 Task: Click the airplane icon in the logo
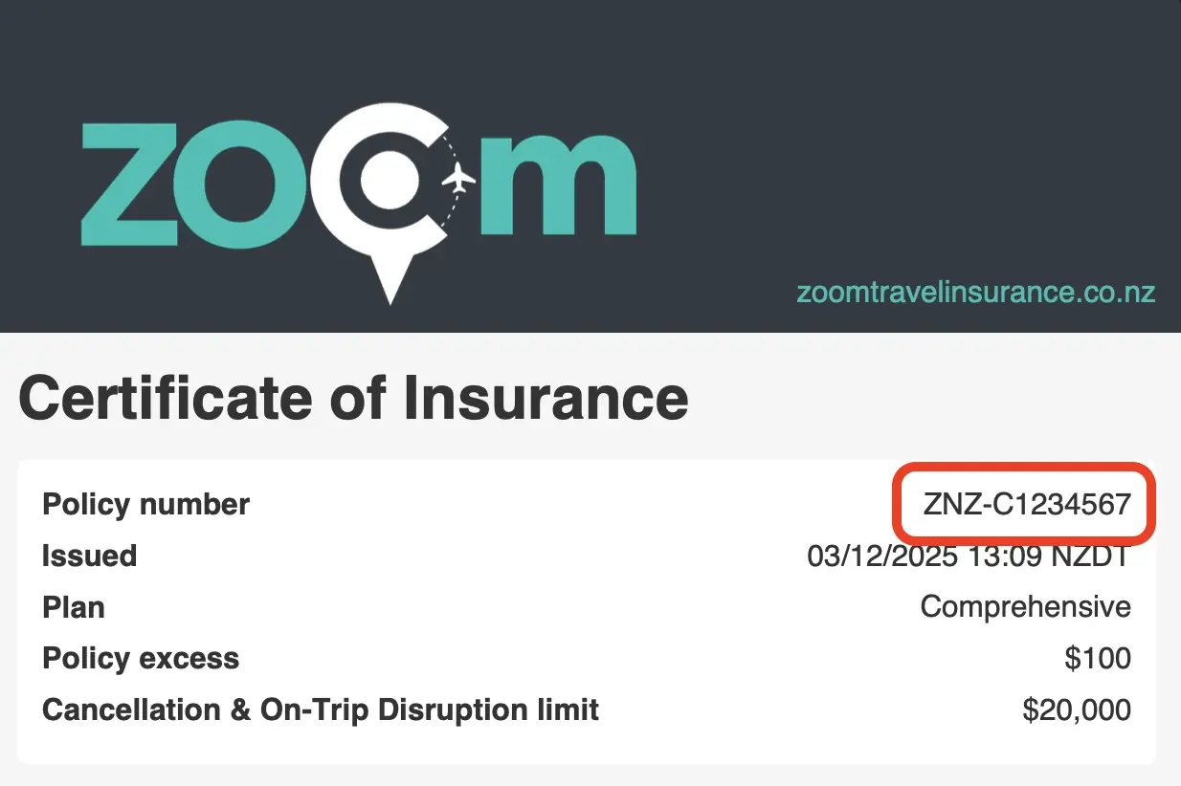point(460,179)
